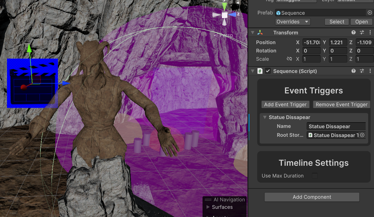Click the left grey cone of orientation gizmo
This screenshot has height=217, width=374.
[x=216, y=15]
